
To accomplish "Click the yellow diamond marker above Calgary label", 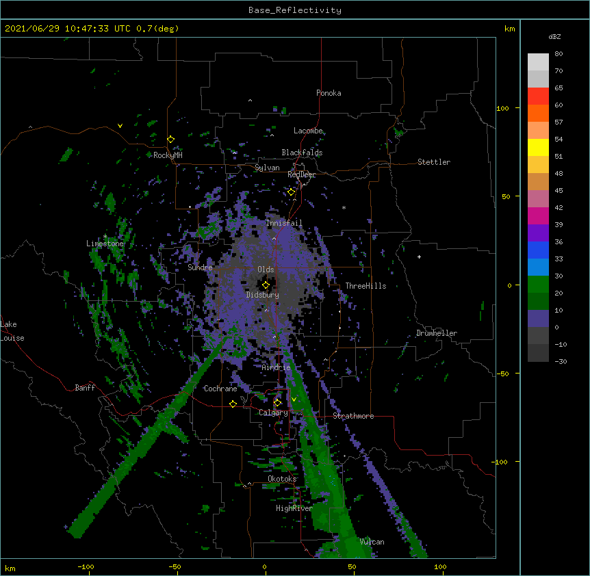I will tap(277, 403).
